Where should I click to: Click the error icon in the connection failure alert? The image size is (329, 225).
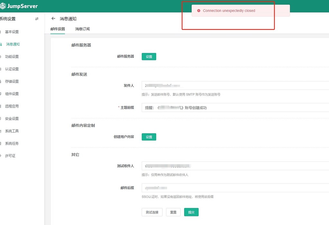(198, 10)
